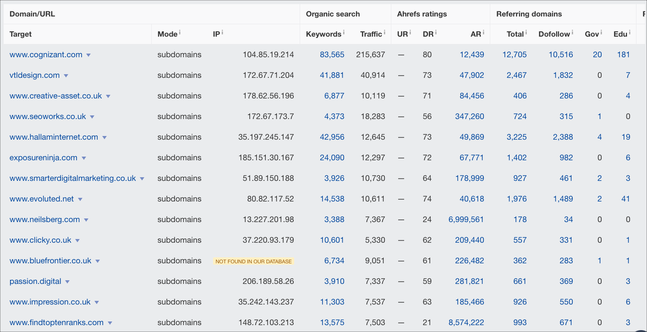
Task: Open referring domains total 12,705
Action: click(x=515, y=55)
